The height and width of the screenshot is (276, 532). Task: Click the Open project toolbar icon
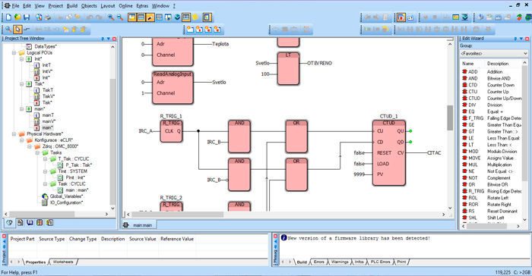tap(17, 17)
